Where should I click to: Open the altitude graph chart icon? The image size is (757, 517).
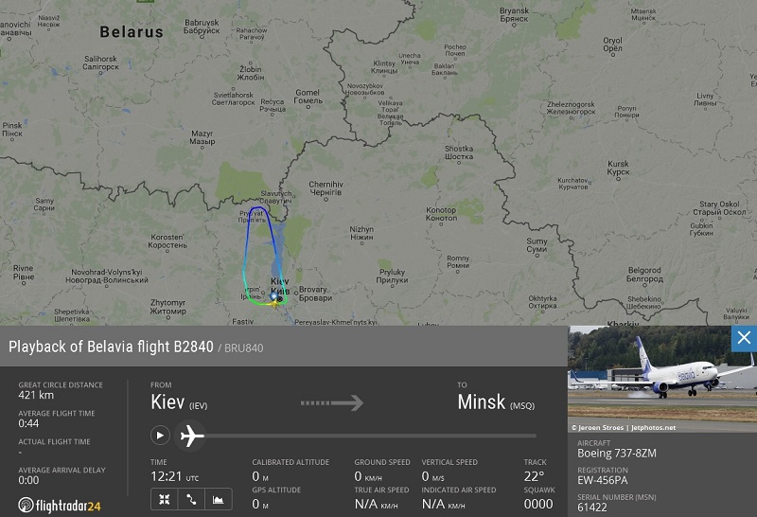(219, 499)
